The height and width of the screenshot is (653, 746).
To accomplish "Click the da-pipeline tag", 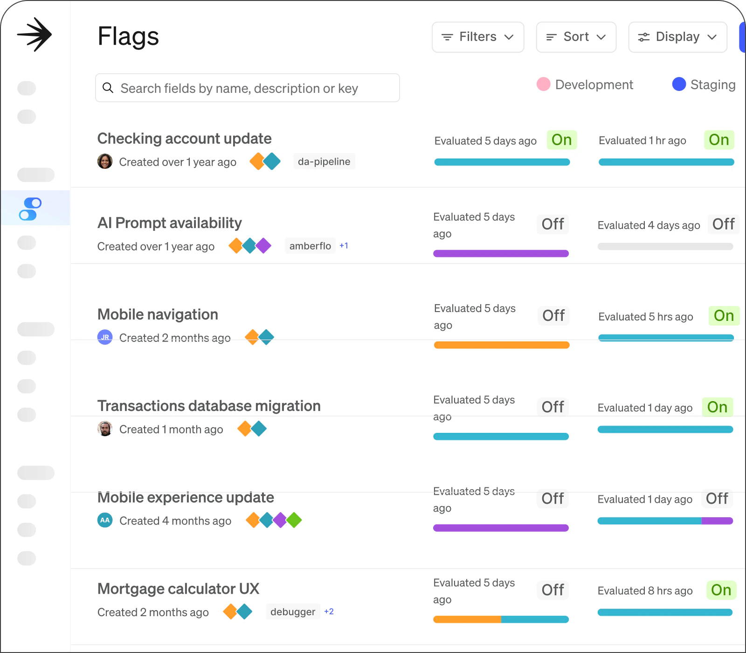I will (324, 161).
